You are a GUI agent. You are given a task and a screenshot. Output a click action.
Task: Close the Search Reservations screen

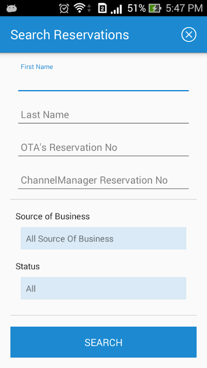click(x=189, y=35)
